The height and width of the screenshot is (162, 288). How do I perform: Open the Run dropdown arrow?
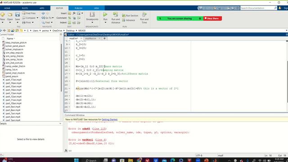click(105, 22)
